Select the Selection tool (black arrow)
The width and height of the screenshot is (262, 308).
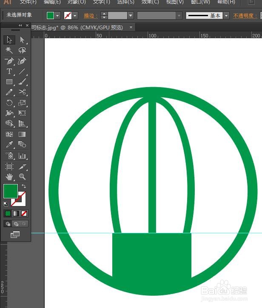coord(9,40)
